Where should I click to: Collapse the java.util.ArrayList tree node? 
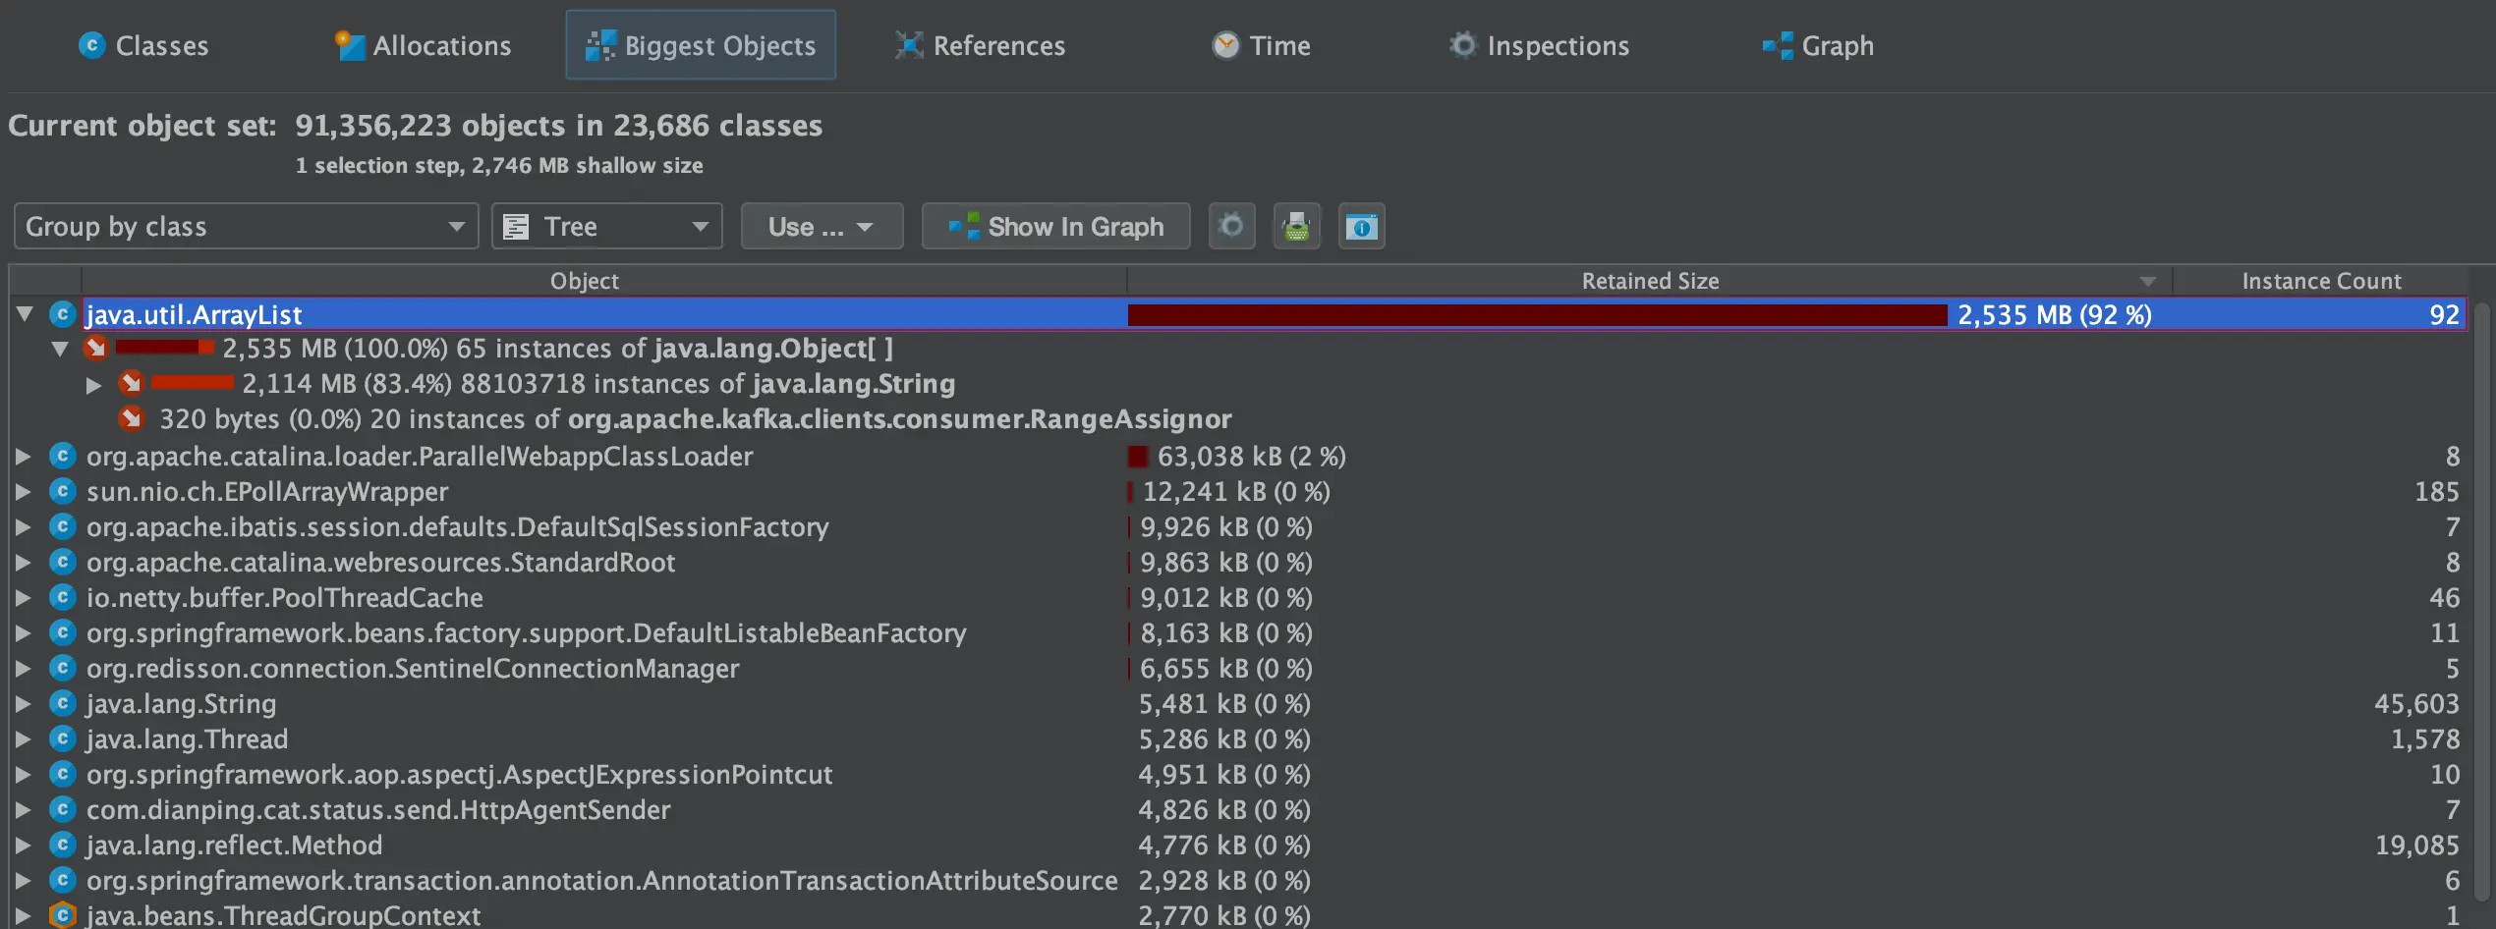pos(25,314)
